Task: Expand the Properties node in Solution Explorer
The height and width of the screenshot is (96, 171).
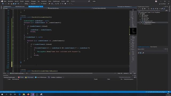Action: point(140,15)
